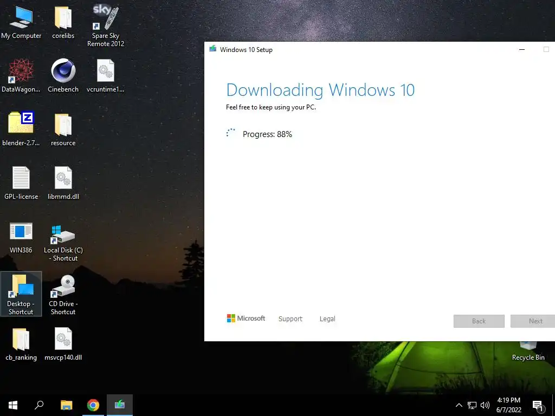Open the volume speaker tray icon

(x=485, y=405)
